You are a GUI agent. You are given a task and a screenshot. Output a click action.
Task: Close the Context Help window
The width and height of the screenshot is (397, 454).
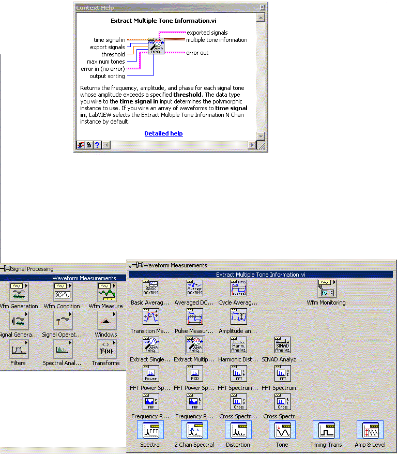point(262,7)
